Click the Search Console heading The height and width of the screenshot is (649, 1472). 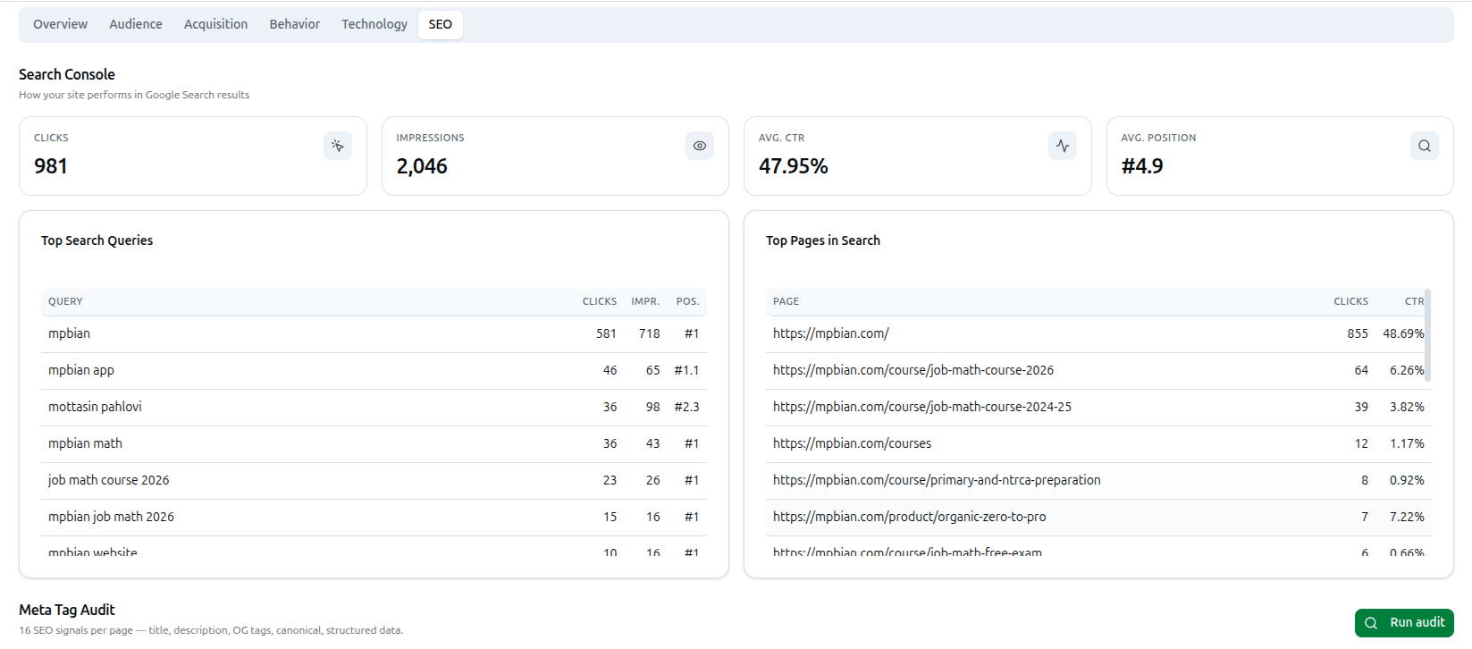[67, 74]
